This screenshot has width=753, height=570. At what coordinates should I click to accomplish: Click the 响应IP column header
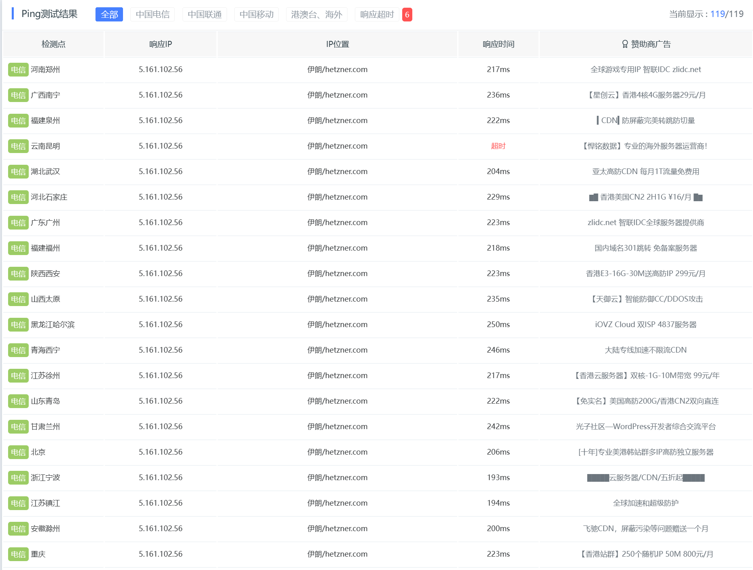pyautogui.click(x=161, y=44)
